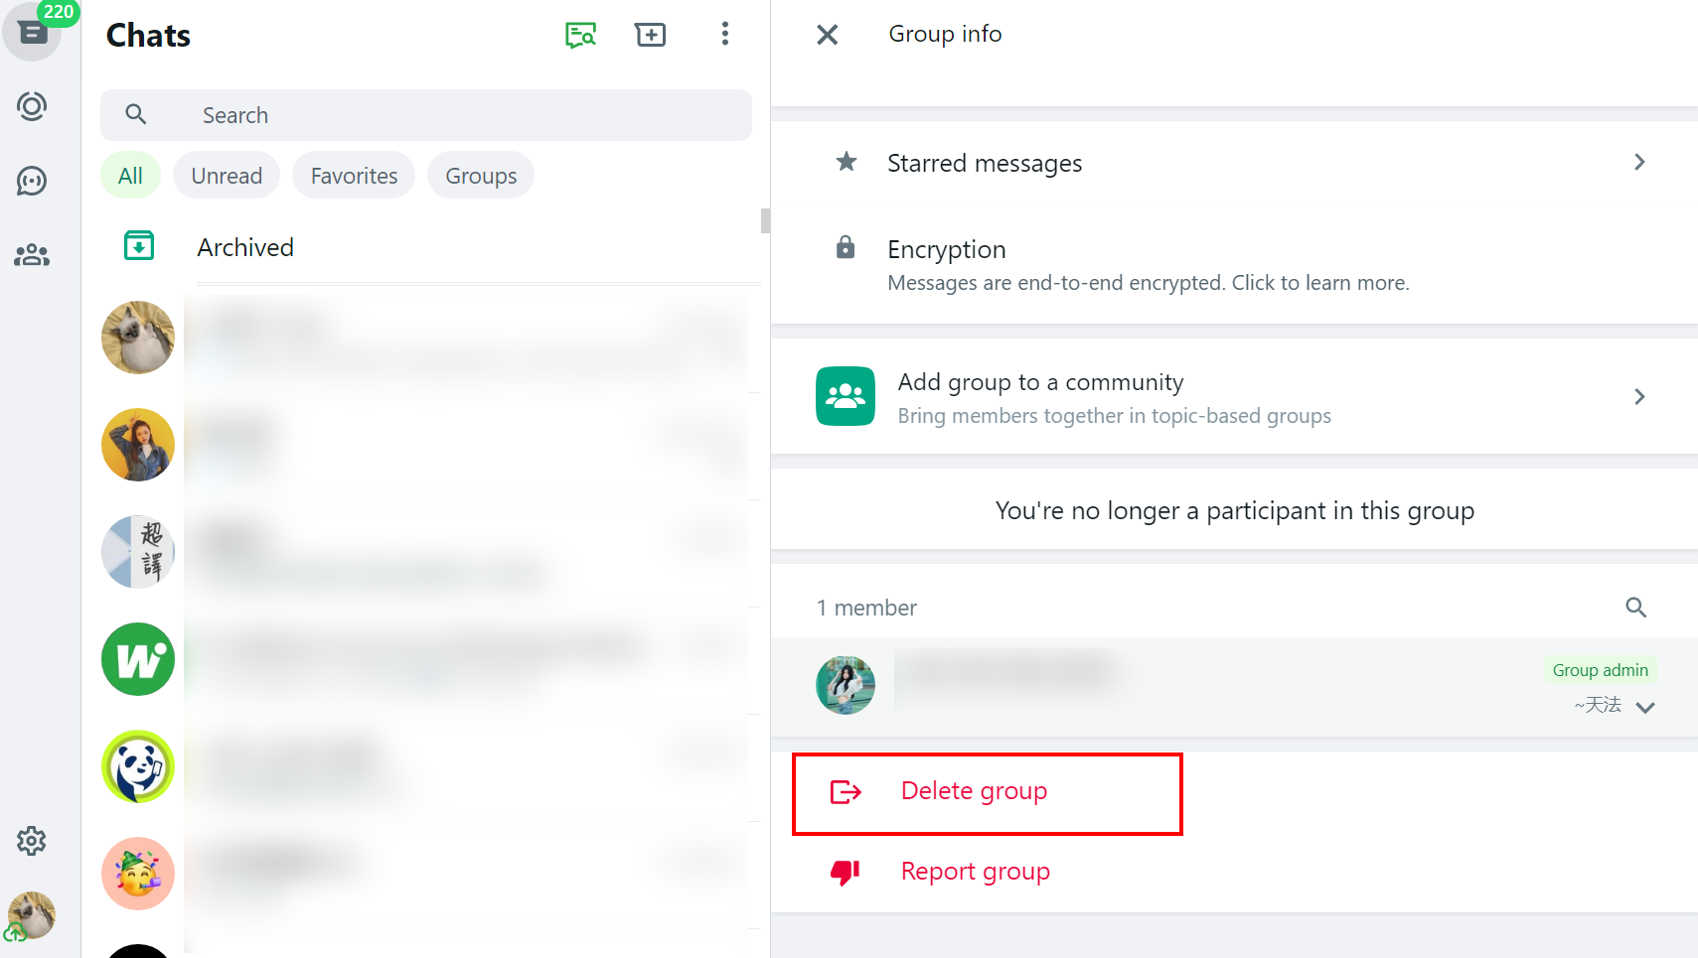This screenshot has height=958, width=1698.
Task: Click the Report group button
Action: pyautogui.click(x=975, y=872)
